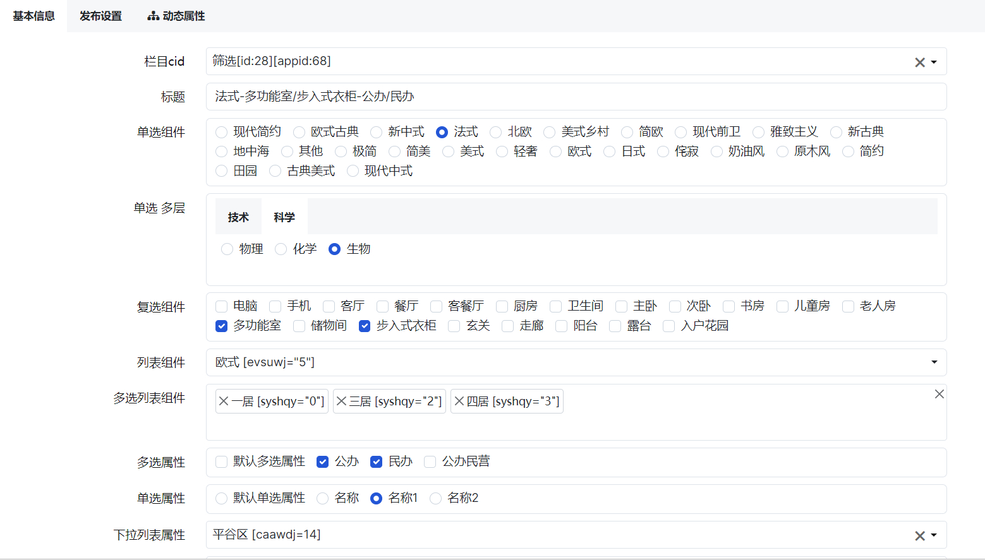Image resolution: width=985 pixels, height=560 pixels.
Task: Remove the 三居 tag from multi-select list
Action: coord(341,402)
